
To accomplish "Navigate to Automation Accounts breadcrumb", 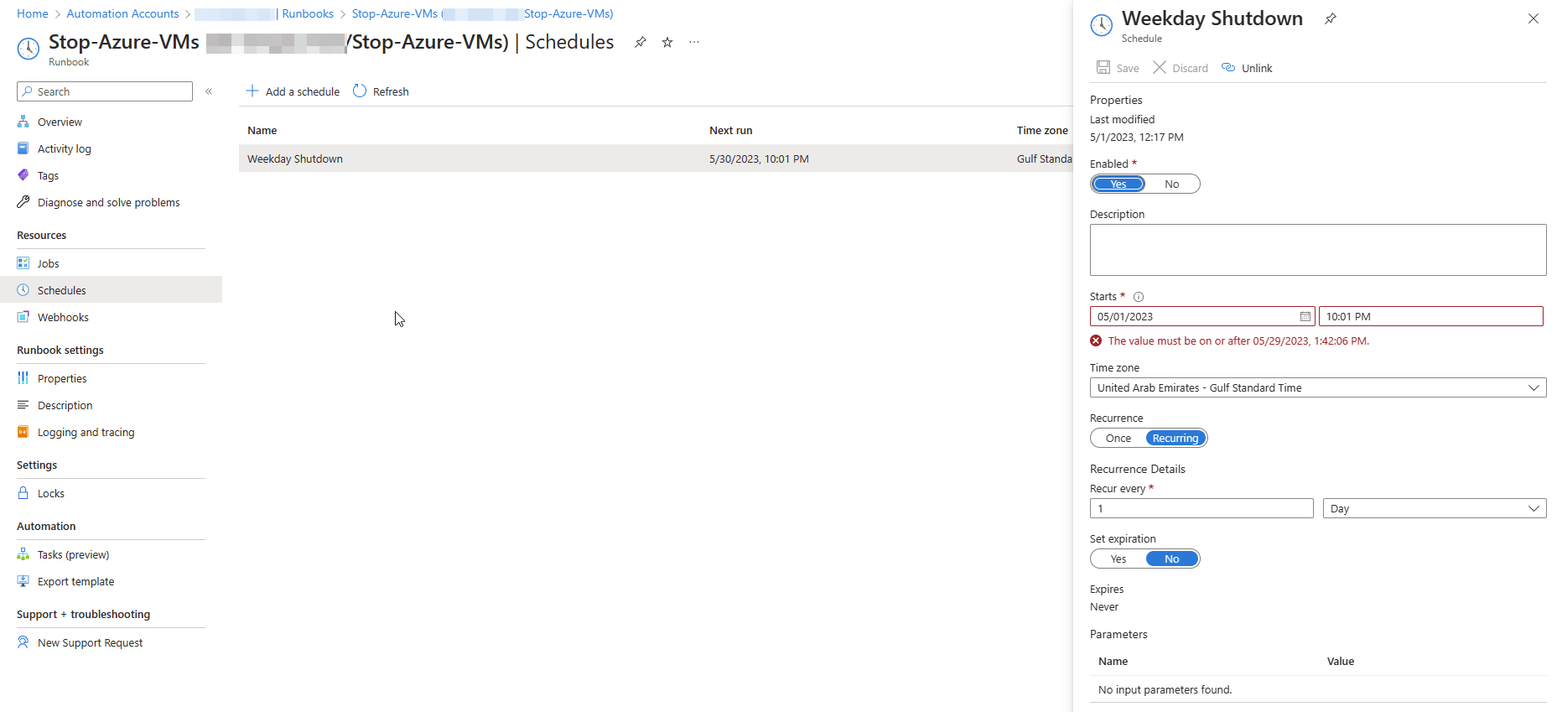I will click(x=122, y=13).
